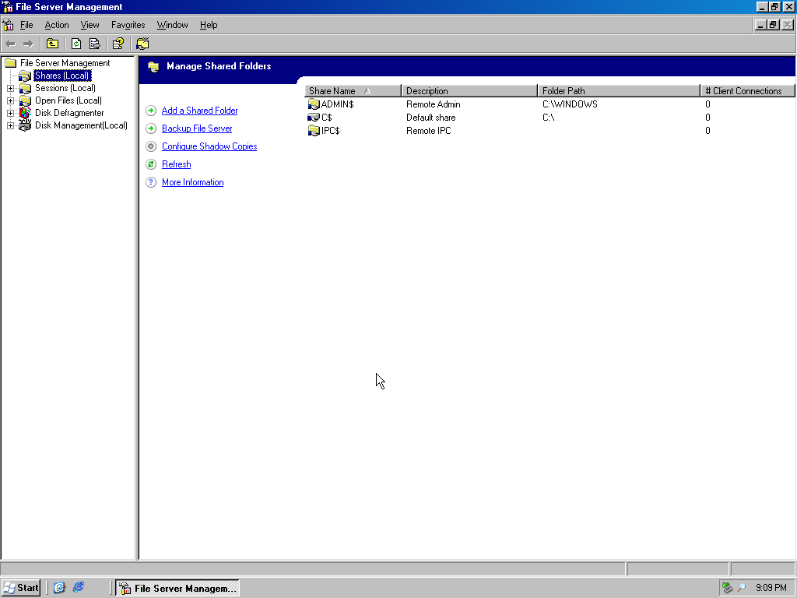Click the Help toolbar icon
797x598 pixels.
pyautogui.click(x=118, y=44)
